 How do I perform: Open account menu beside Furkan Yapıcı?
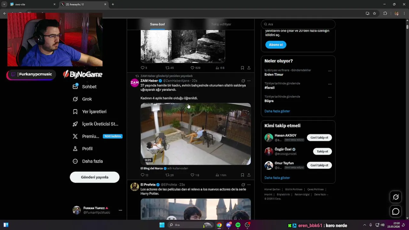click(x=120, y=210)
